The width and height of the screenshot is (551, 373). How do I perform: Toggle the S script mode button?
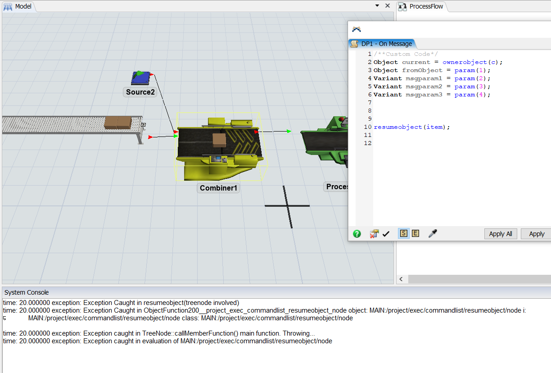(x=404, y=233)
